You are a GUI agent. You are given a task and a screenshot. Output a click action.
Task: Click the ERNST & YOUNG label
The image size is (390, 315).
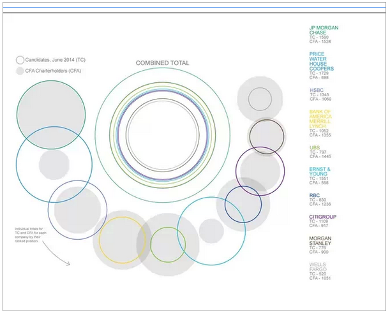(x=320, y=172)
